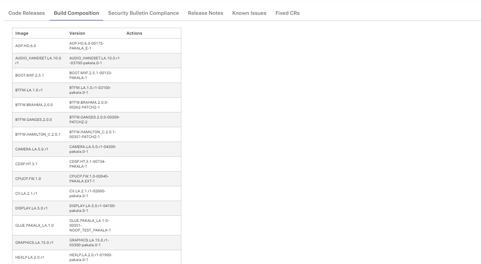Click the Image column header
481x264 pixels.
pyautogui.click(x=22, y=33)
